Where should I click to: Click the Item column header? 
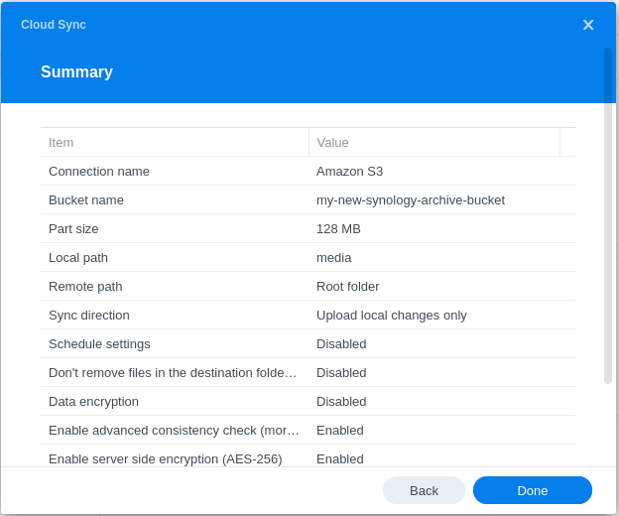pos(174,142)
